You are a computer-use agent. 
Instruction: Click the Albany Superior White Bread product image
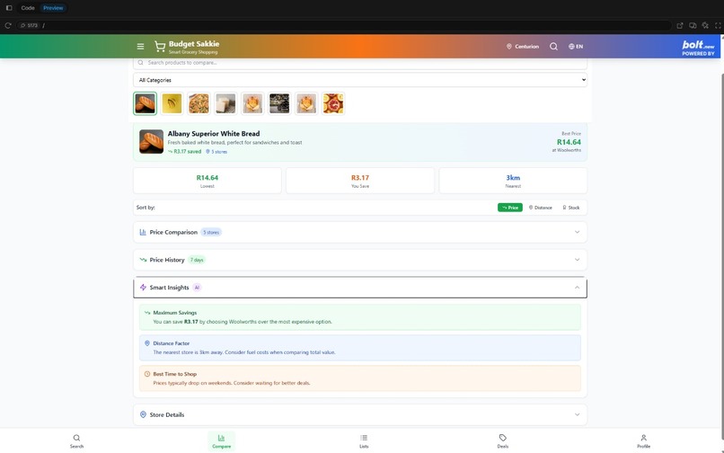[x=152, y=141]
